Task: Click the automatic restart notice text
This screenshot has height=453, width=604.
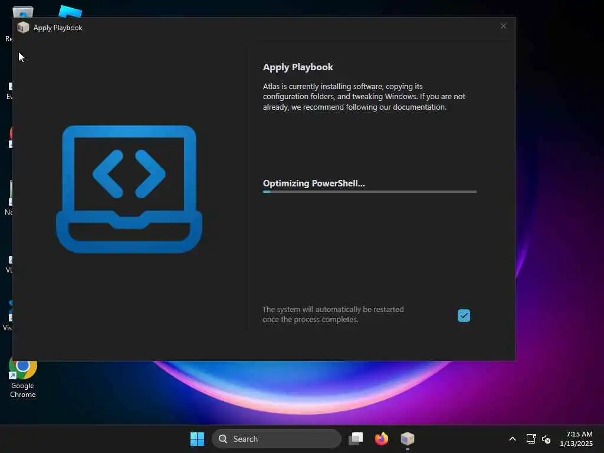Action: pos(333,314)
